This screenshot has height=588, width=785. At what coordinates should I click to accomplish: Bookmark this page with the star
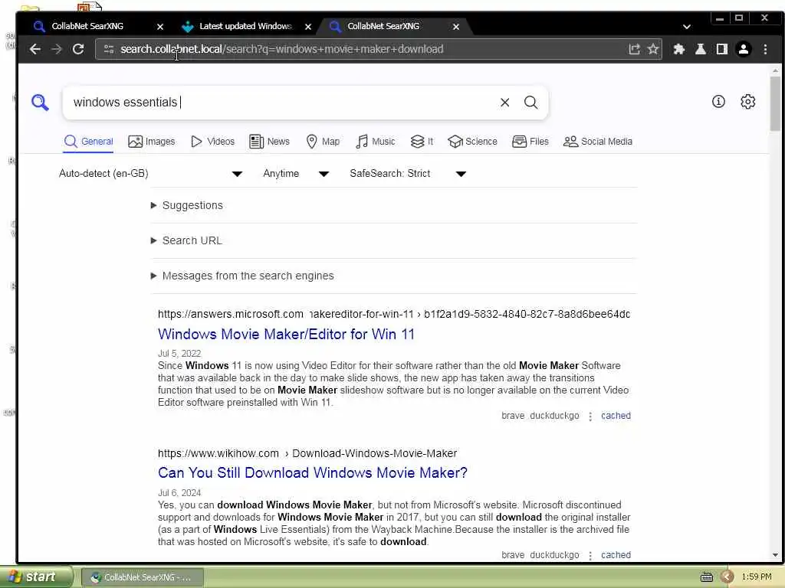coord(653,49)
